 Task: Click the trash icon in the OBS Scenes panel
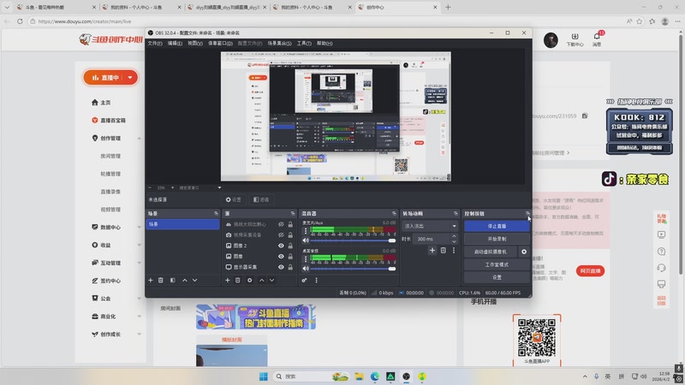161,281
